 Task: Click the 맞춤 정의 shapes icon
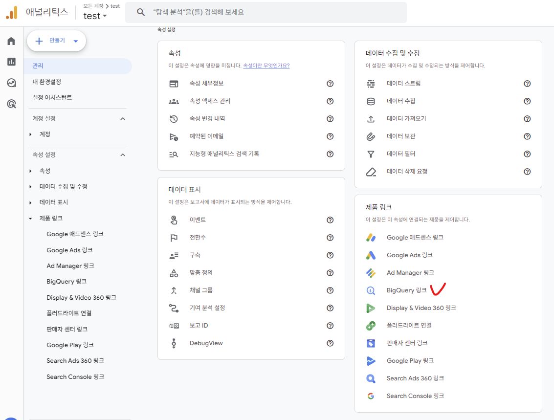174,273
